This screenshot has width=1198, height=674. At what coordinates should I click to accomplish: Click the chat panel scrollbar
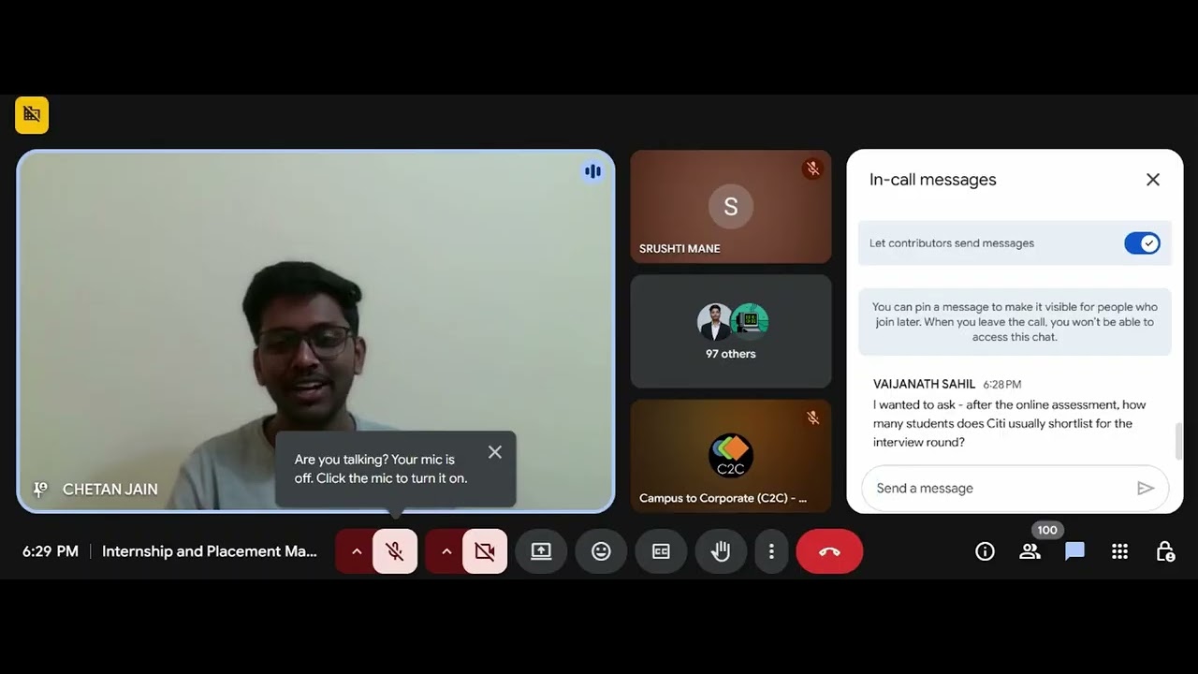click(x=1178, y=440)
